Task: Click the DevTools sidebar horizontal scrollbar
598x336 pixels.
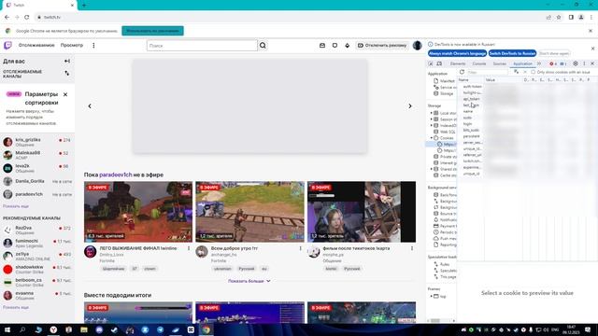Action: tap(440, 321)
